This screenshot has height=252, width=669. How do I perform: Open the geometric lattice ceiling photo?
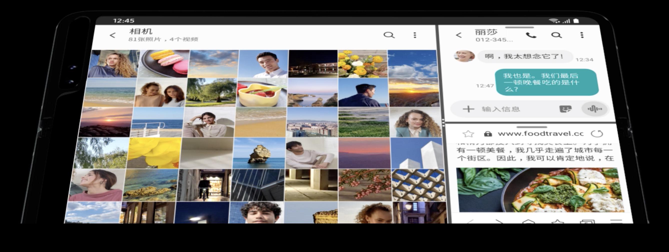tap(418, 185)
